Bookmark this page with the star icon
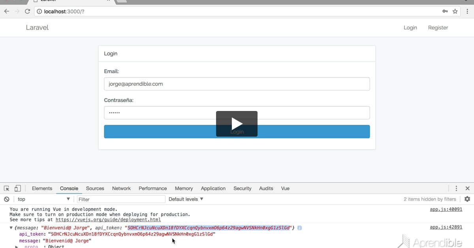Viewport: 474px width, 248px height. (455, 11)
